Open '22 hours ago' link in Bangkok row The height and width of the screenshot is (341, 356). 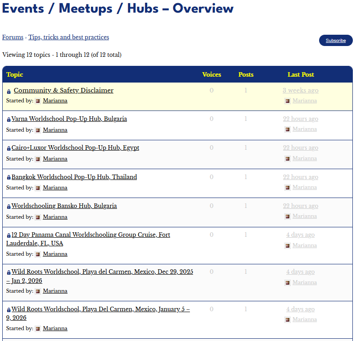tap(301, 177)
